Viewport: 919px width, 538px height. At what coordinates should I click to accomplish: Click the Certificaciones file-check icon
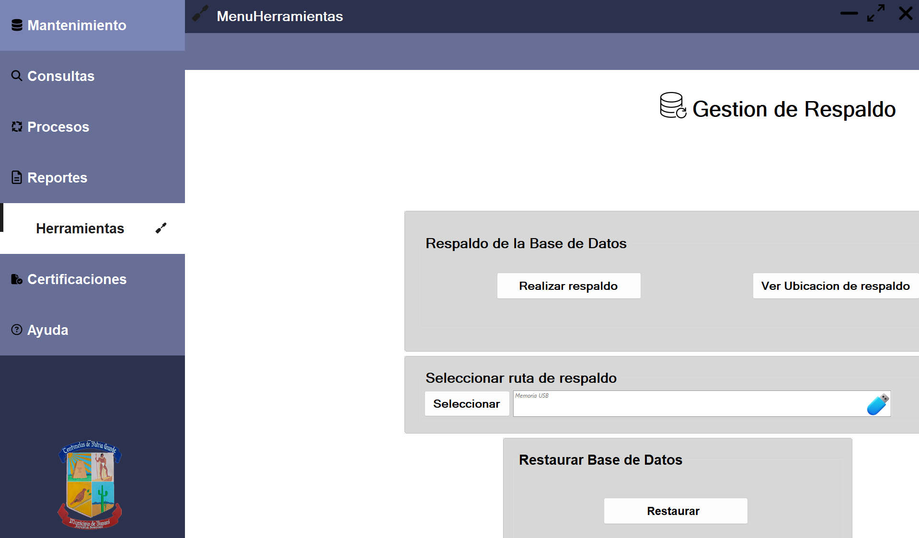click(x=17, y=279)
